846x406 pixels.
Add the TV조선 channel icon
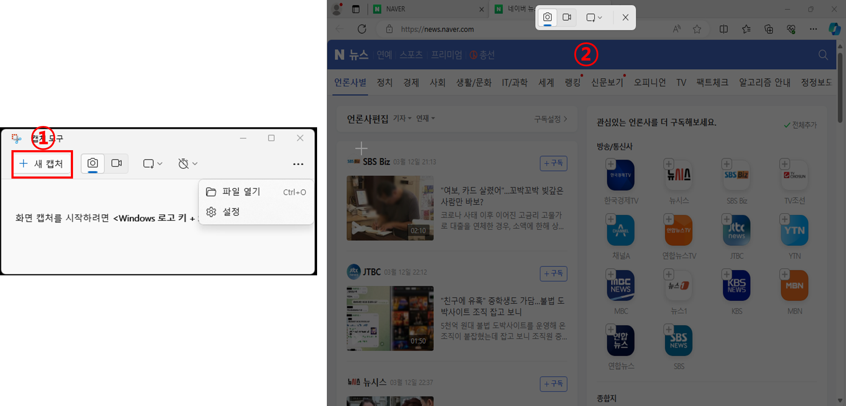click(794, 175)
